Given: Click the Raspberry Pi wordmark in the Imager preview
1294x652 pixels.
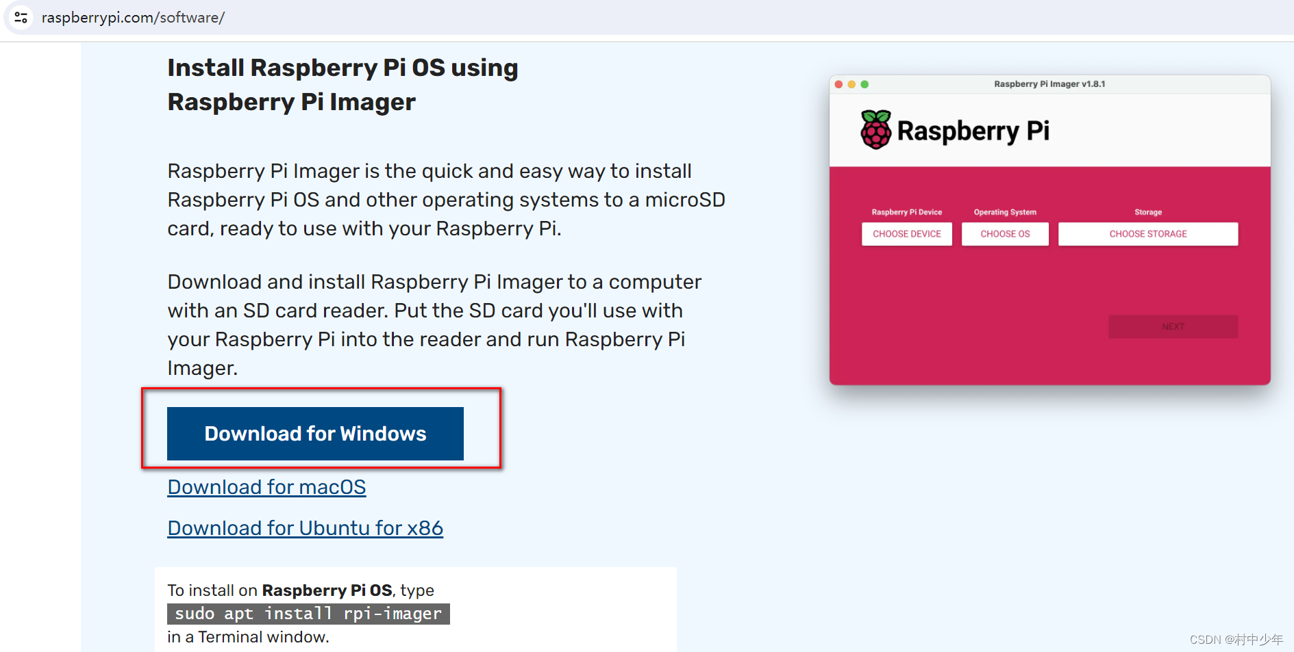Looking at the screenshot, I should click(x=973, y=131).
